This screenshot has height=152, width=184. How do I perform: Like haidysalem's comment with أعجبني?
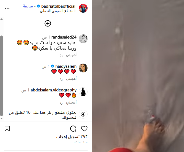click(71, 79)
